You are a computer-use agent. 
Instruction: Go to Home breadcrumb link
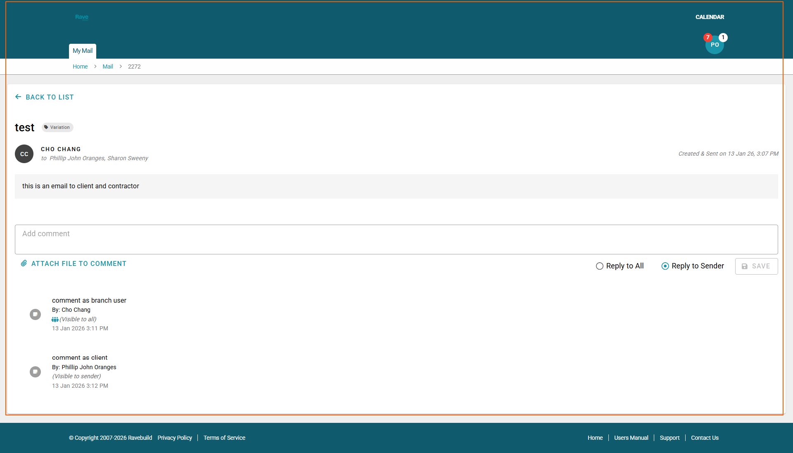click(x=80, y=66)
